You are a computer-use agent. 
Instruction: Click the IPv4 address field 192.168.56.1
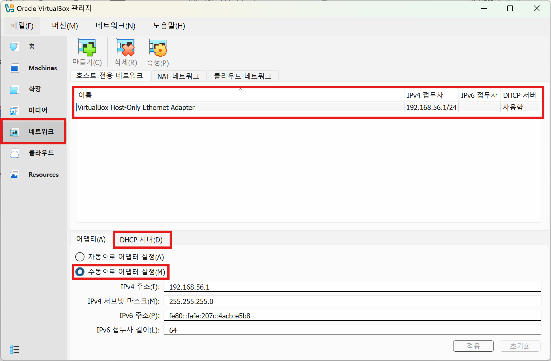pyautogui.click(x=352, y=287)
